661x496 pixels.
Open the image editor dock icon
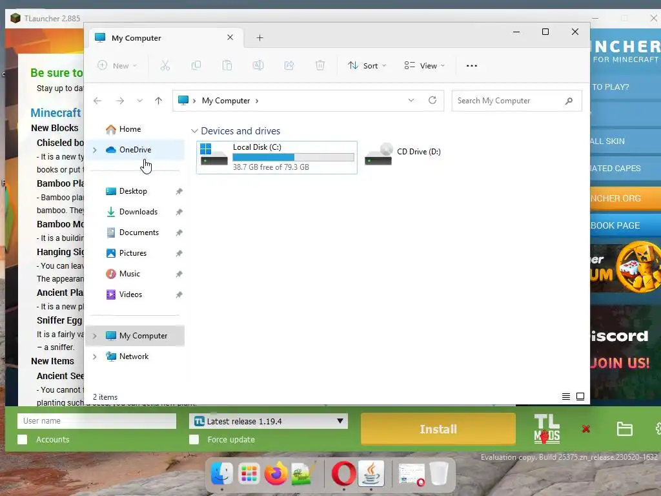pyautogui.click(x=303, y=473)
